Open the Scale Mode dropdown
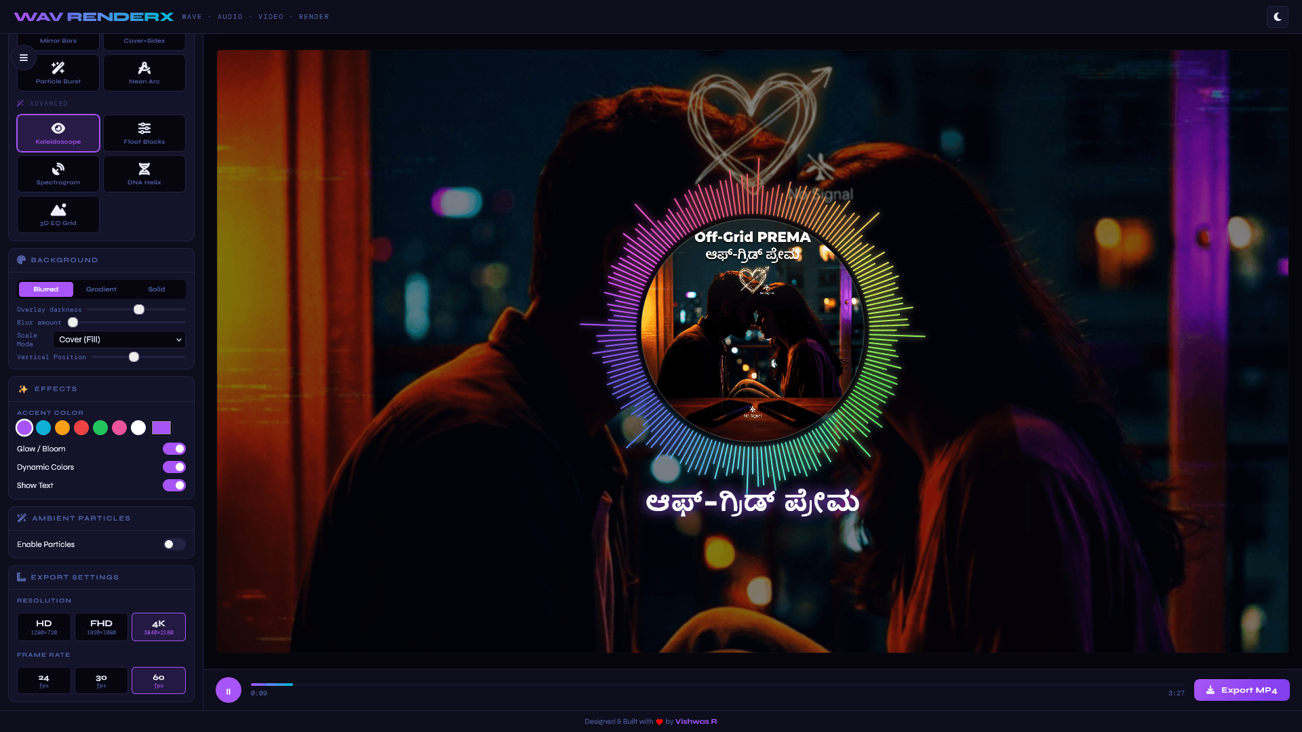1302x732 pixels. (119, 340)
